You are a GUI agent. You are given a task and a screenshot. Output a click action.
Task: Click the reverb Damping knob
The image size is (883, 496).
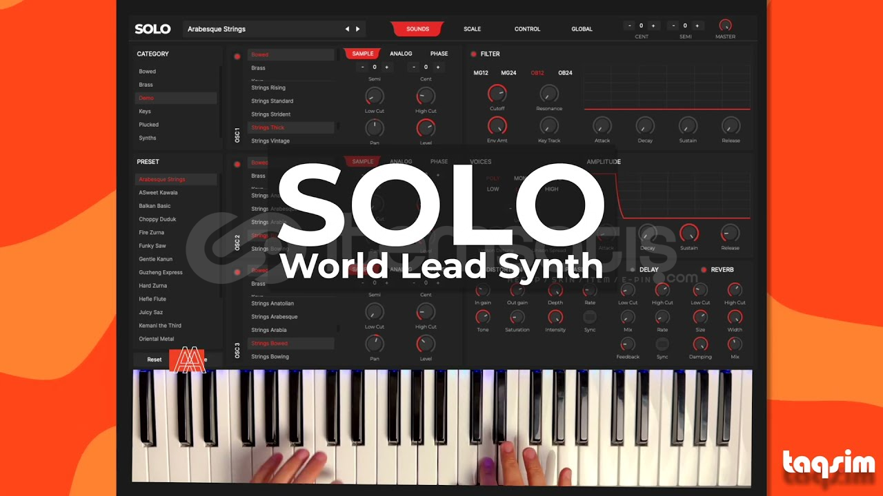(x=700, y=343)
